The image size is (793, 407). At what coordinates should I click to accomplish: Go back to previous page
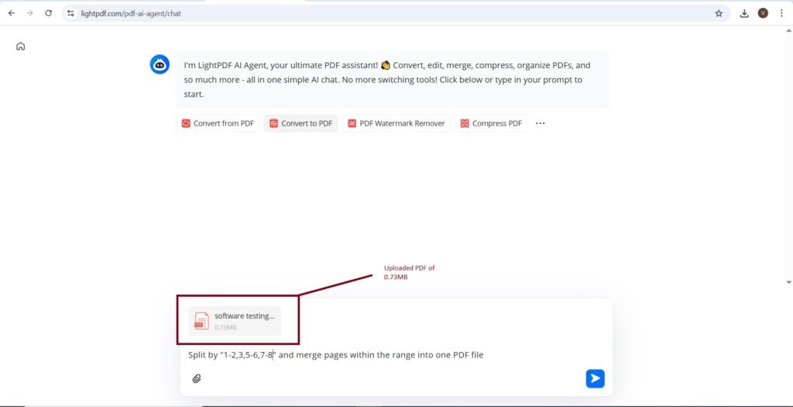11,13
